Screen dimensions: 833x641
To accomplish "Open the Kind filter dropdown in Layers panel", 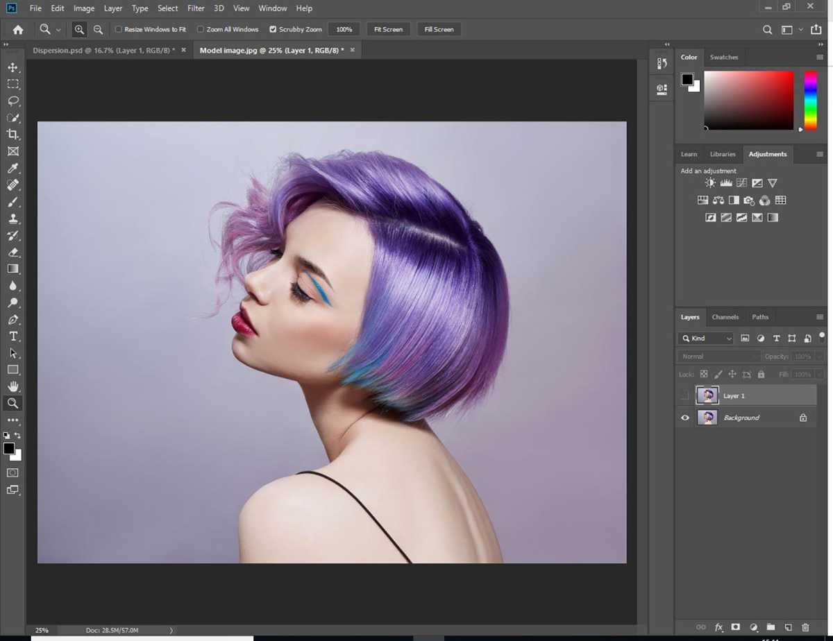I will (x=705, y=339).
